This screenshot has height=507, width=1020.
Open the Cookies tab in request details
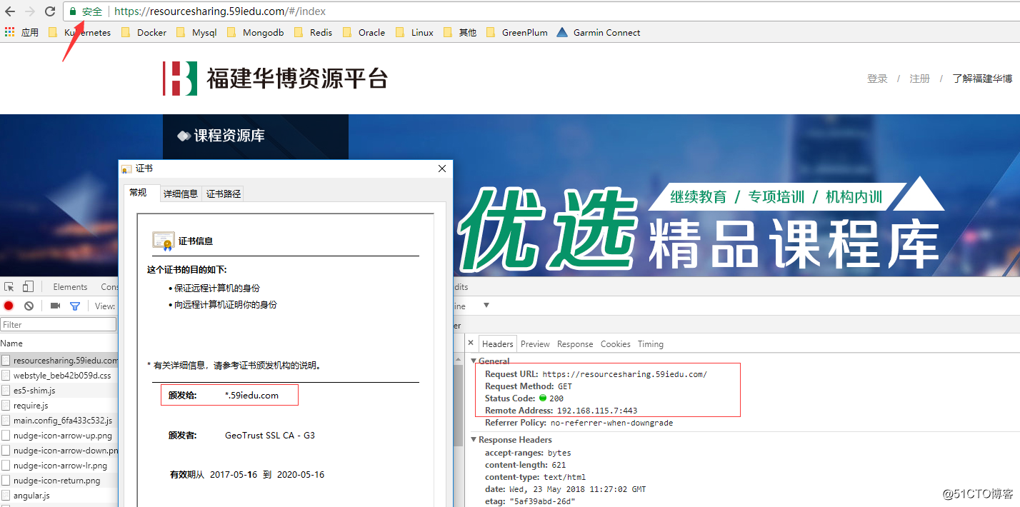[x=615, y=344]
